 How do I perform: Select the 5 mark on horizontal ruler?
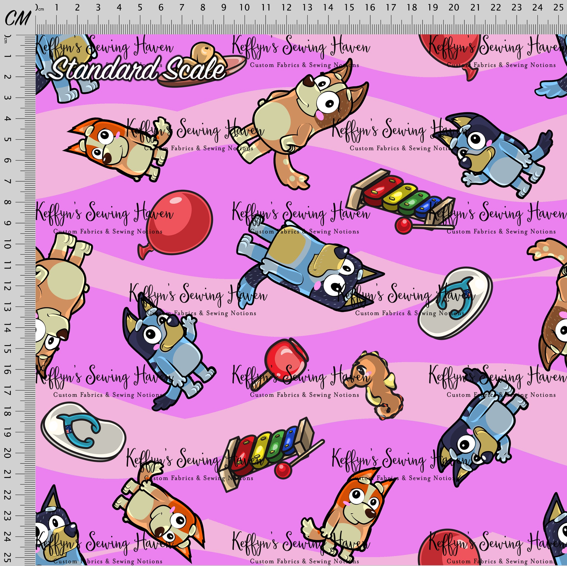click(x=140, y=7)
